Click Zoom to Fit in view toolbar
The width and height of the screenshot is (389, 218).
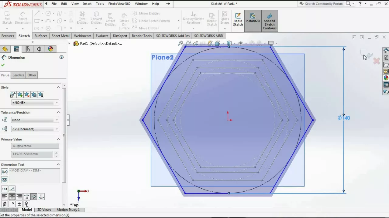(181, 43)
